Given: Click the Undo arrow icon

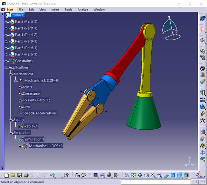Looking at the screenshot, I should pyautogui.click(x=52, y=175).
